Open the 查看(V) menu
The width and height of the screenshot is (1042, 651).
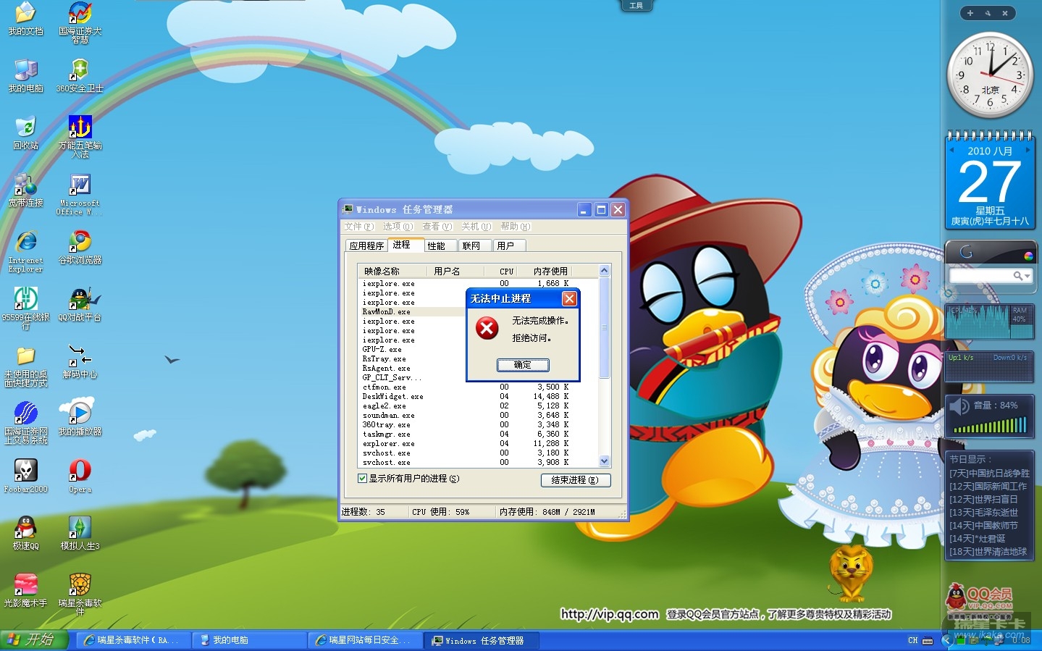pos(437,227)
